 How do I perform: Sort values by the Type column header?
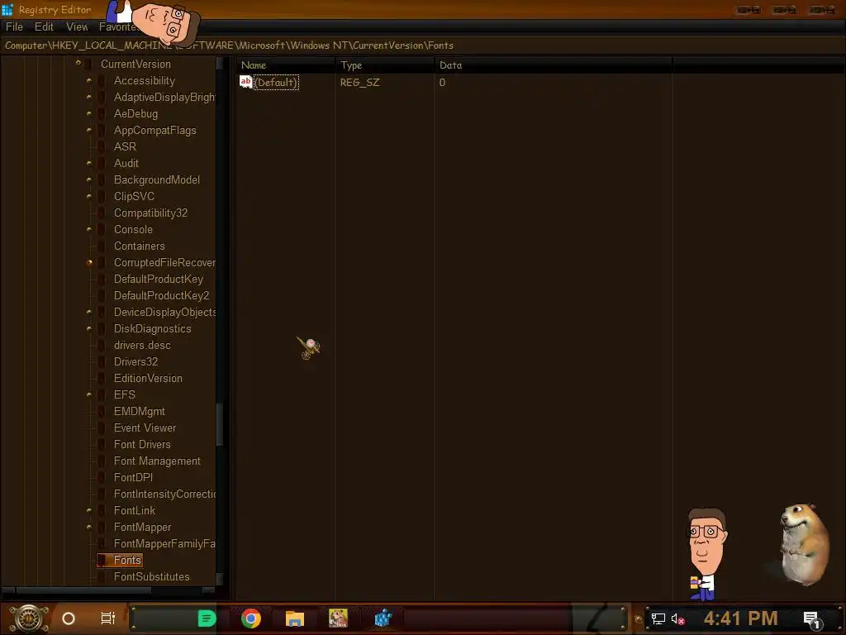[x=384, y=64]
